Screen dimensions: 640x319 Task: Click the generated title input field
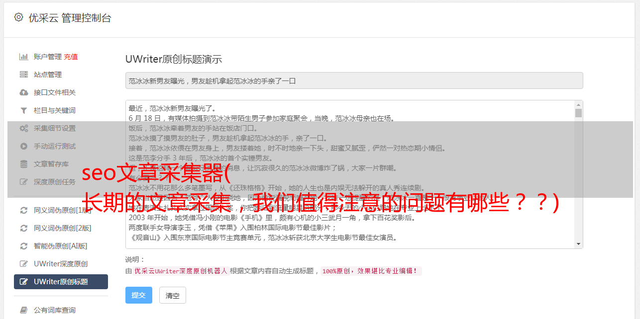[x=354, y=80]
